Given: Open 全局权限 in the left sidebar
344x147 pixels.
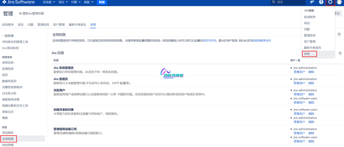Looking at the screenshot, I should [x=8, y=139].
